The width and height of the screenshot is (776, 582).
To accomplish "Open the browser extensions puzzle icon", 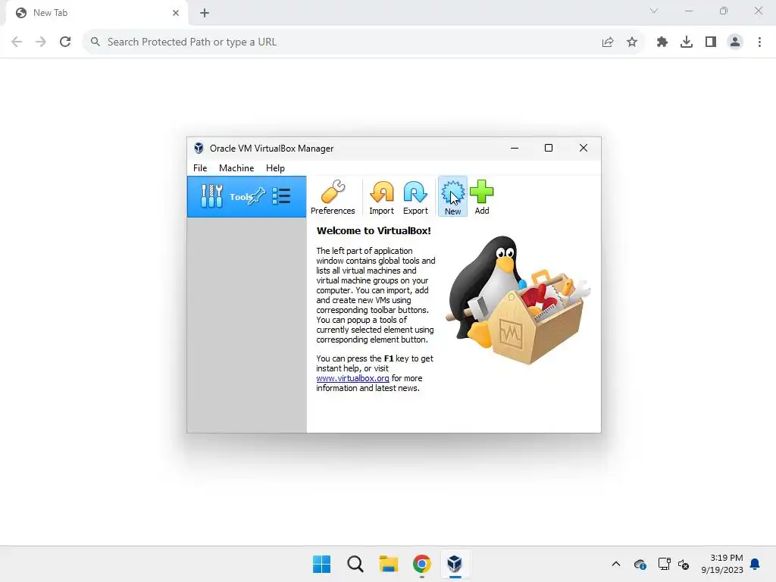I will (662, 42).
